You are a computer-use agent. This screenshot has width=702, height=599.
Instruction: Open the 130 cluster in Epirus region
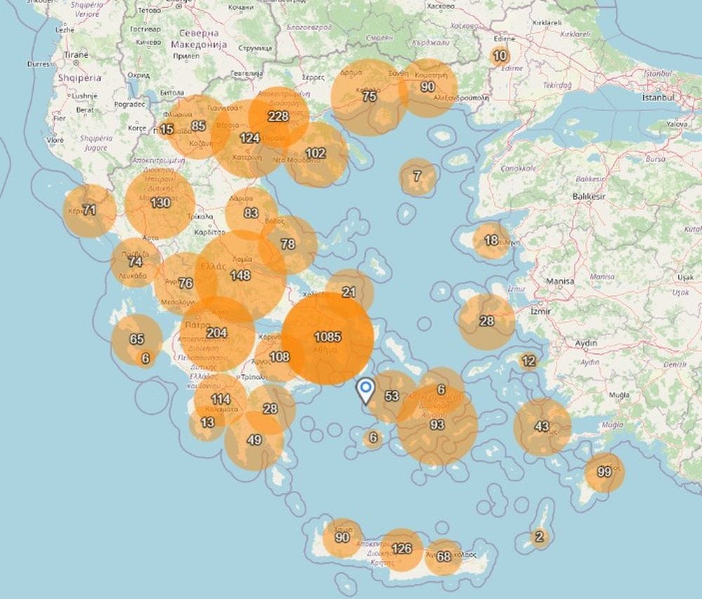[x=159, y=203]
